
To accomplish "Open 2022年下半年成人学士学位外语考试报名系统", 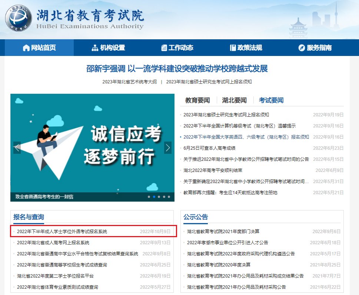I will pos(62,232).
